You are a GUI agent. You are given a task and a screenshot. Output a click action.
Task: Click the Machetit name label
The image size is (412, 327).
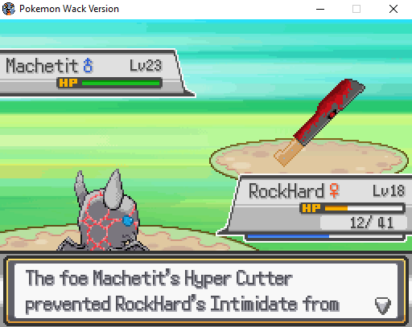point(42,66)
